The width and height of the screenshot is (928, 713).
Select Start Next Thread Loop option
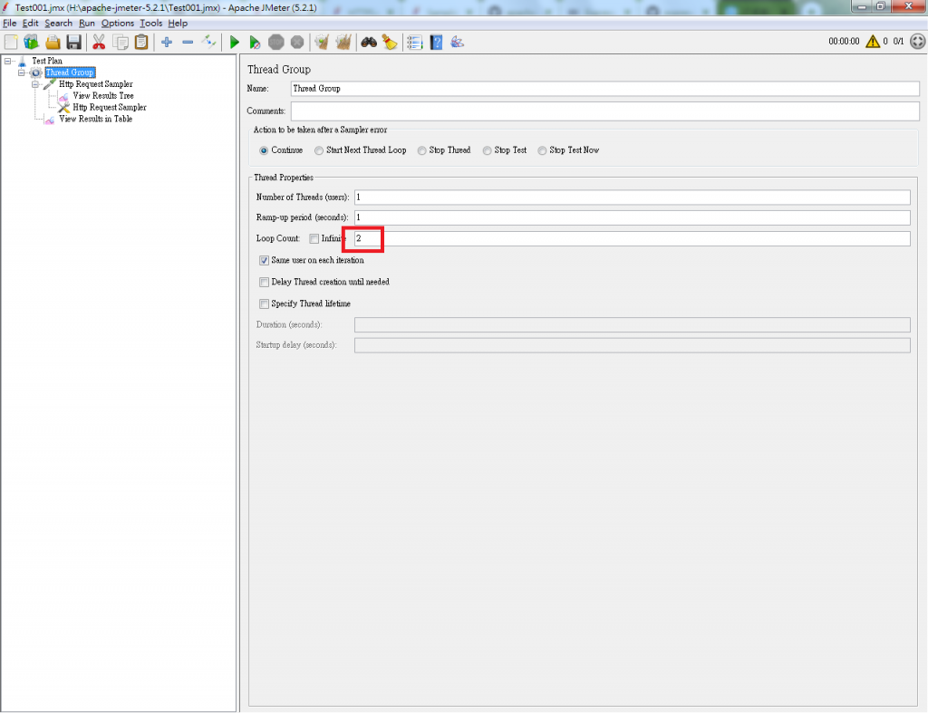[x=319, y=150]
